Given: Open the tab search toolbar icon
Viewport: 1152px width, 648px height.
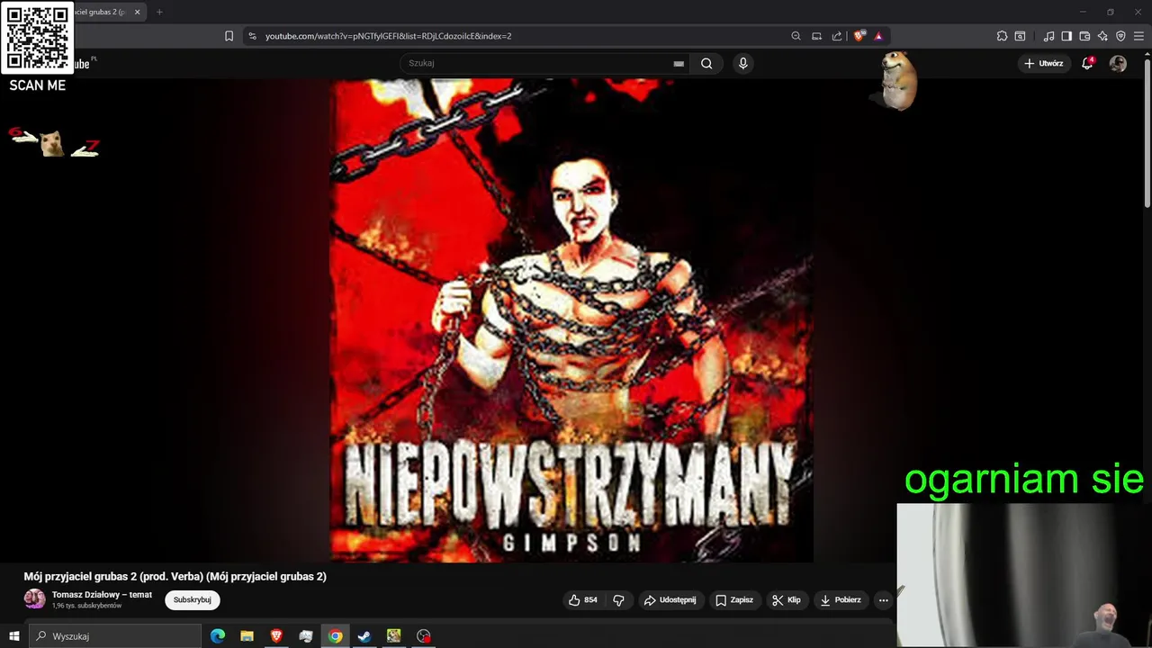Looking at the screenshot, I should 1020,36.
